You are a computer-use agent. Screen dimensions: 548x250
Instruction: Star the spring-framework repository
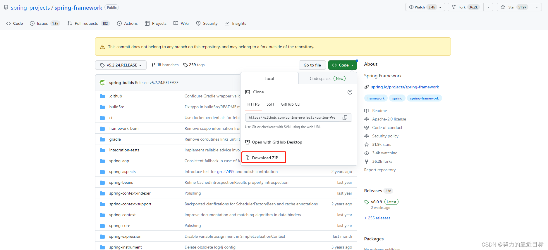click(x=514, y=7)
